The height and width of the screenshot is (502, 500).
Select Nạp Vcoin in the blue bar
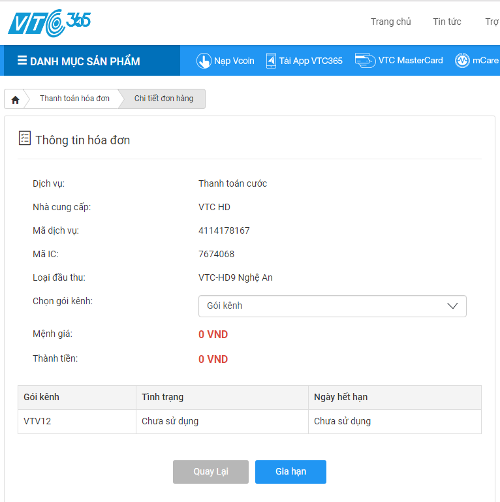click(x=234, y=61)
